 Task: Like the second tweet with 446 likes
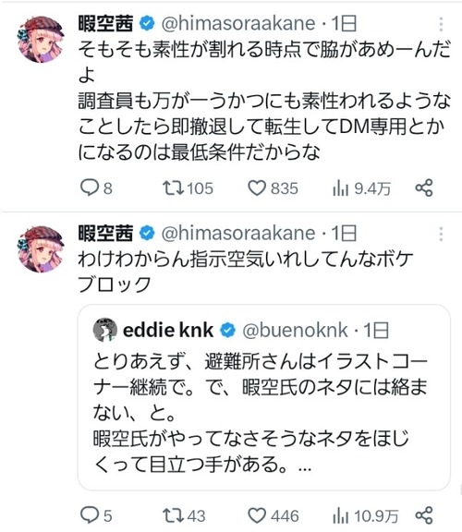[274, 515]
